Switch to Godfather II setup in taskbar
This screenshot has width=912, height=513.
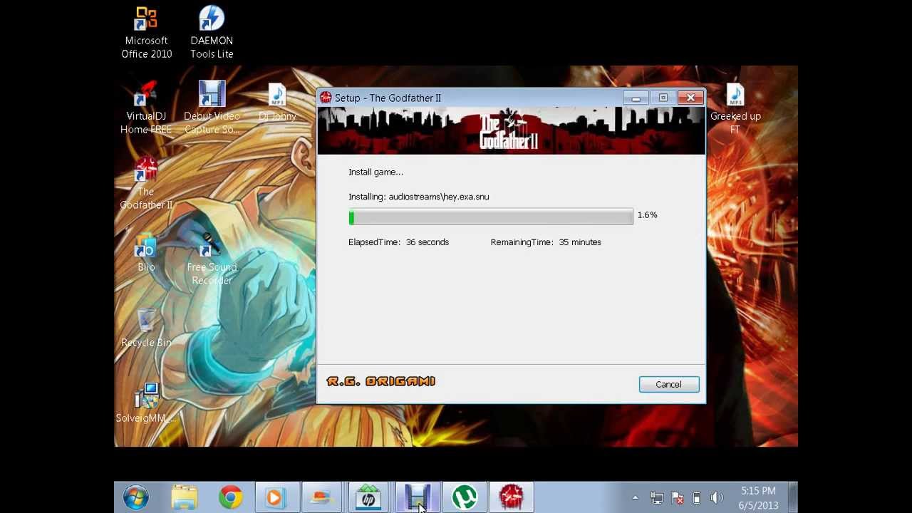(512, 497)
